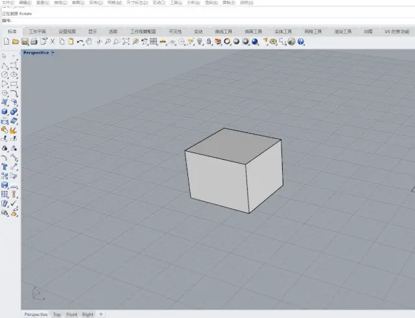Click the Array grid tool in sidebar
This screenshot has width=415, height=318.
tap(5, 194)
